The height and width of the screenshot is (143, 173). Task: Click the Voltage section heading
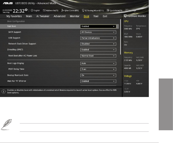[128, 76]
